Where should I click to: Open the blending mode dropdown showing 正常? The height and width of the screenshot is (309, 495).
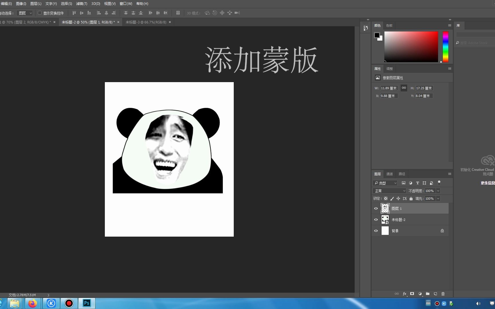389,191
